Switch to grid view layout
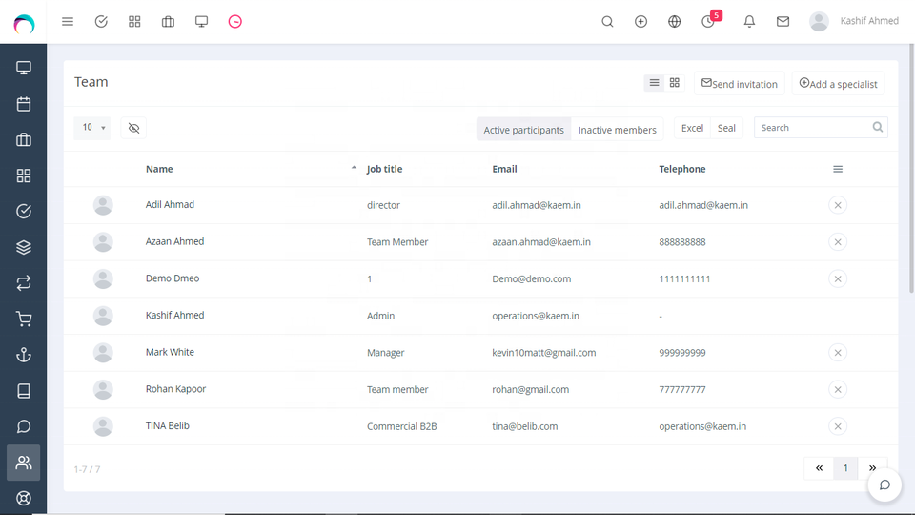 (675, 83)
